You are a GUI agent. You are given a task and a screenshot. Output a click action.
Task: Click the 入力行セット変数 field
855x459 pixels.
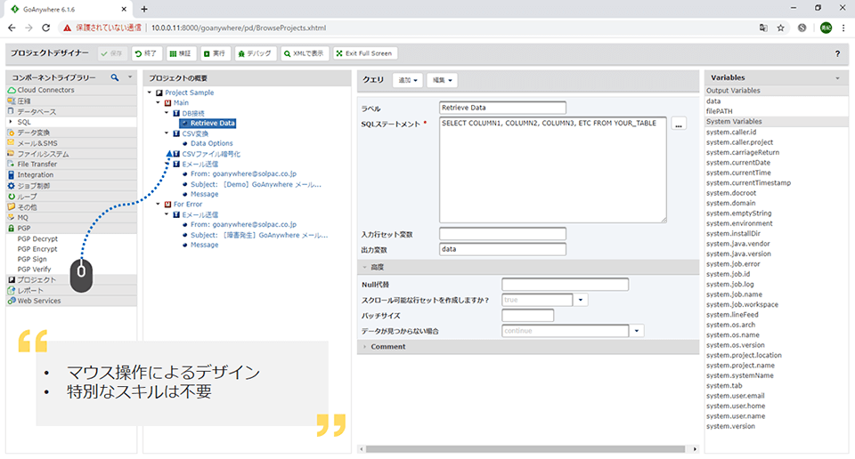tap(502, 234)
